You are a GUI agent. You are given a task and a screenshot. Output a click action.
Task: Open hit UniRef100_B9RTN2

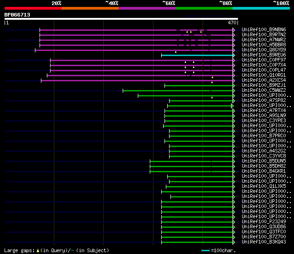[264, 34]
